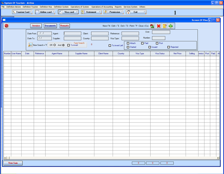Click the green plus add-new icon
Image resolution: width=224 pixels, height=174 pixels.
[171, 26]
